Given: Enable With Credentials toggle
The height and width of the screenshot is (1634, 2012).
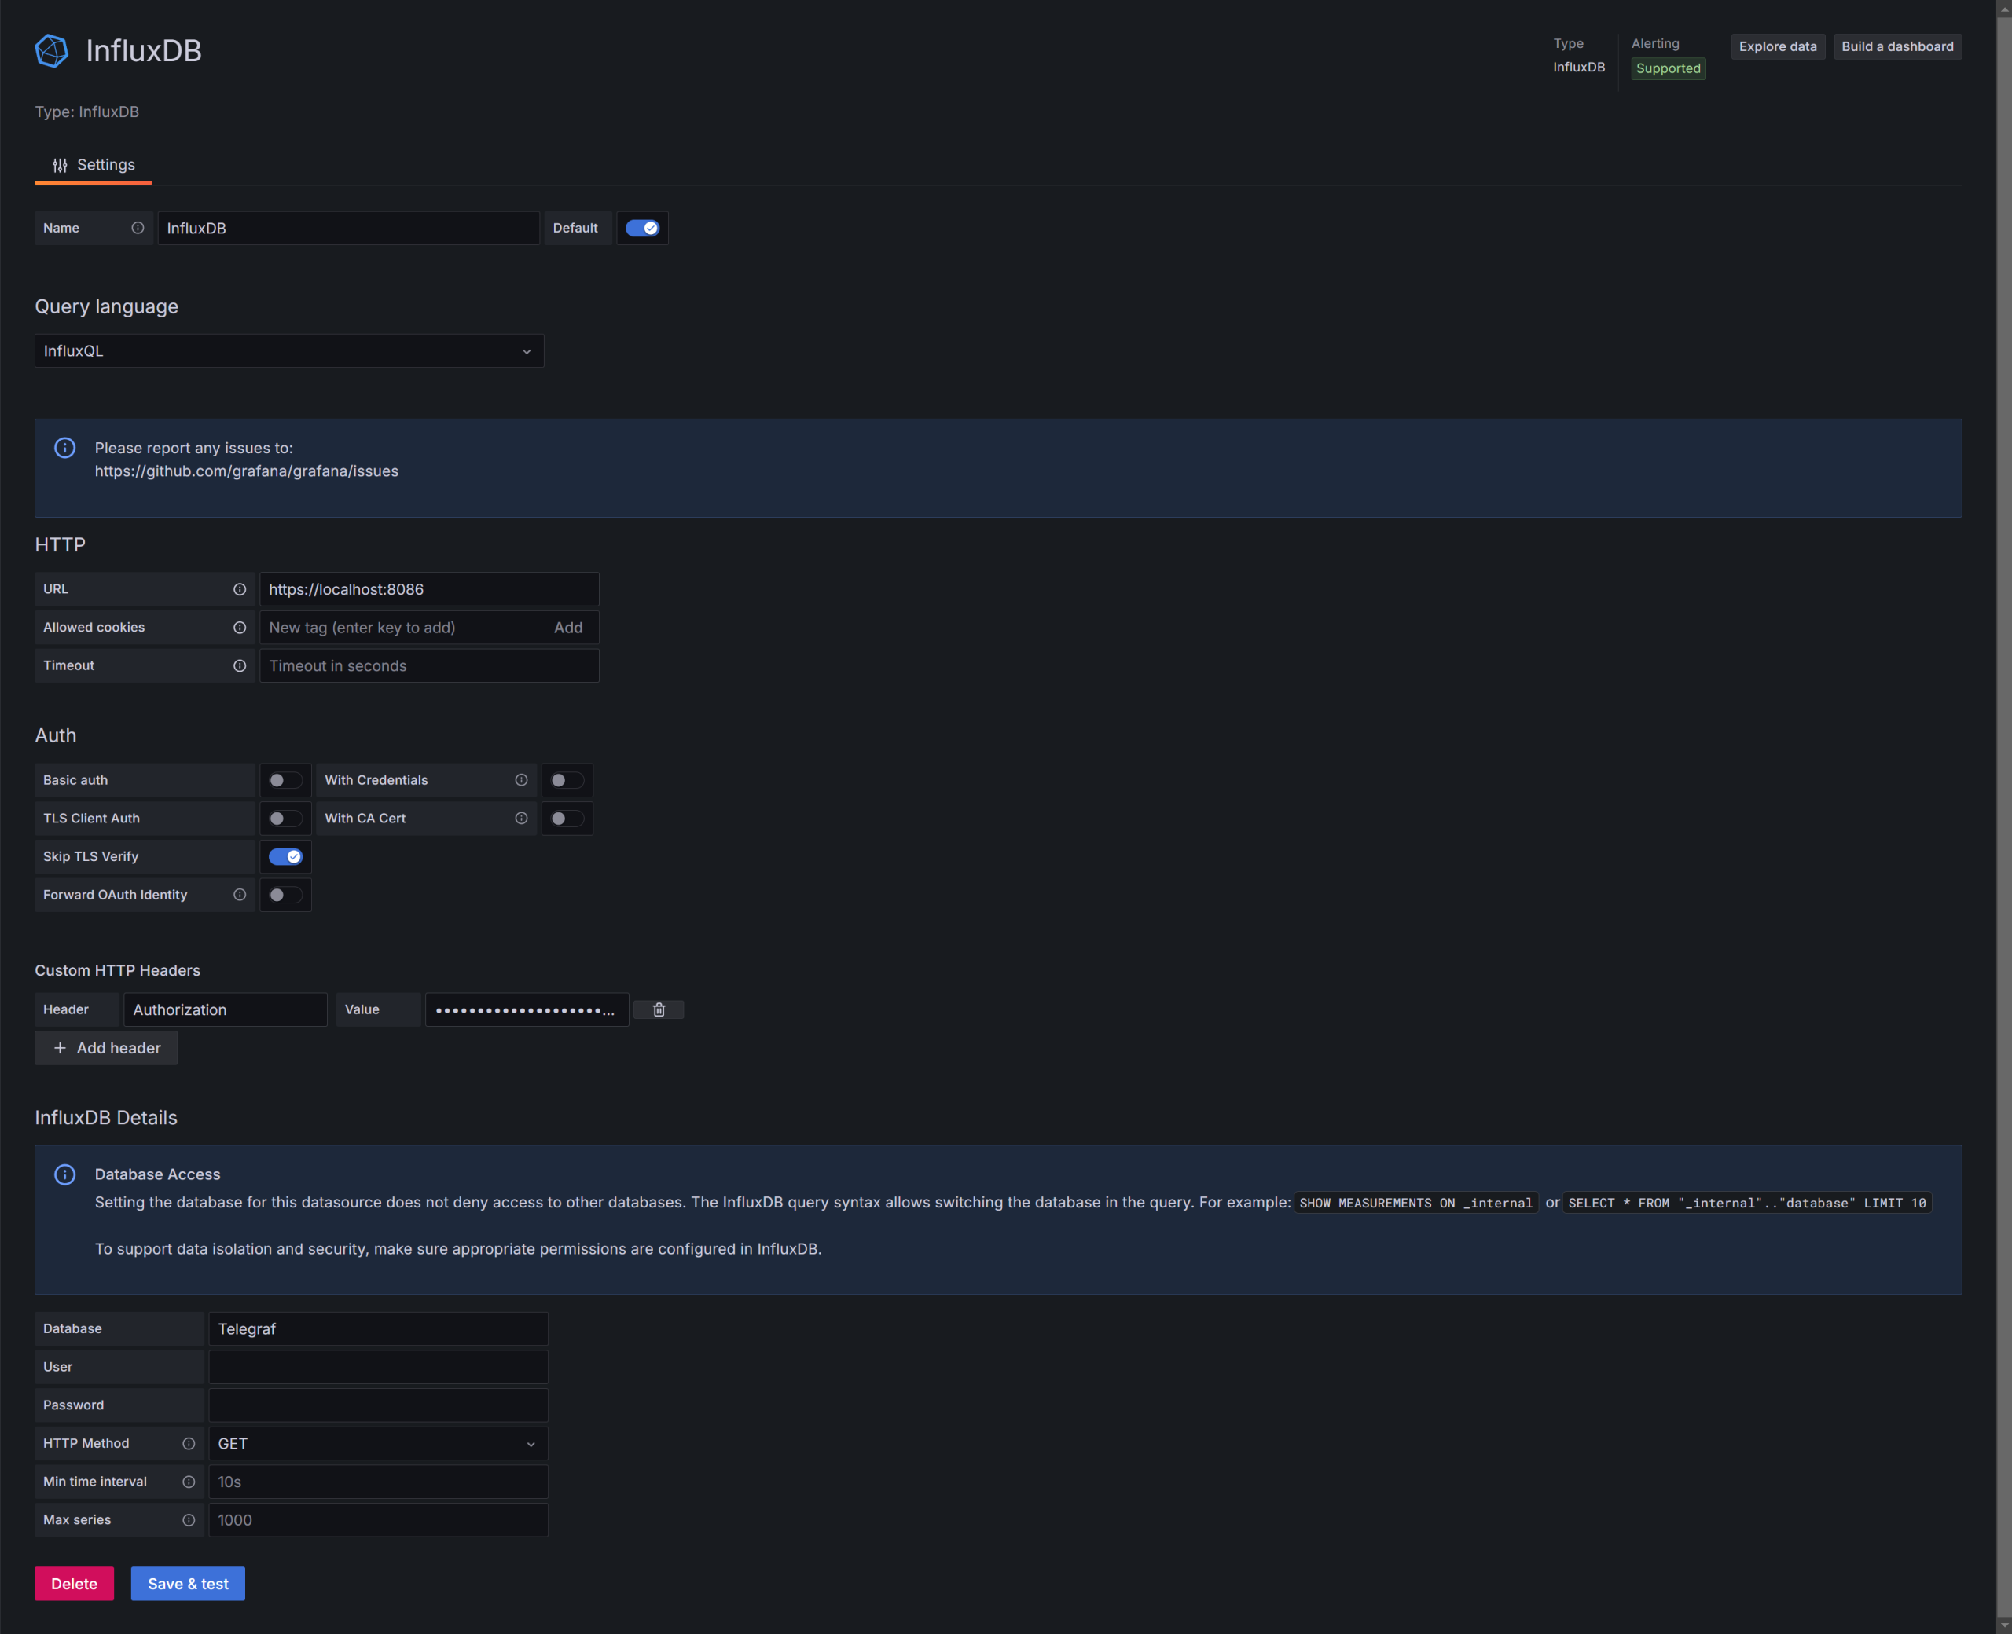Looking at the screenshot, I should pos(567,780).
